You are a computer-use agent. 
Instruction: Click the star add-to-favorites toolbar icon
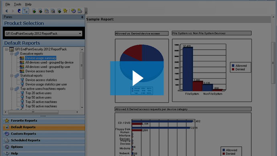[65, 11]
